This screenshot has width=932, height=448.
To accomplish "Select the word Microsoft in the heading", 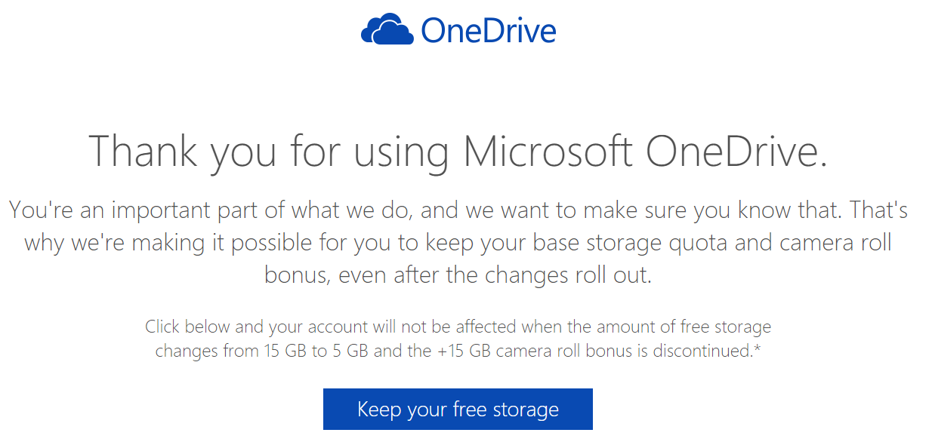I will 548,151.
